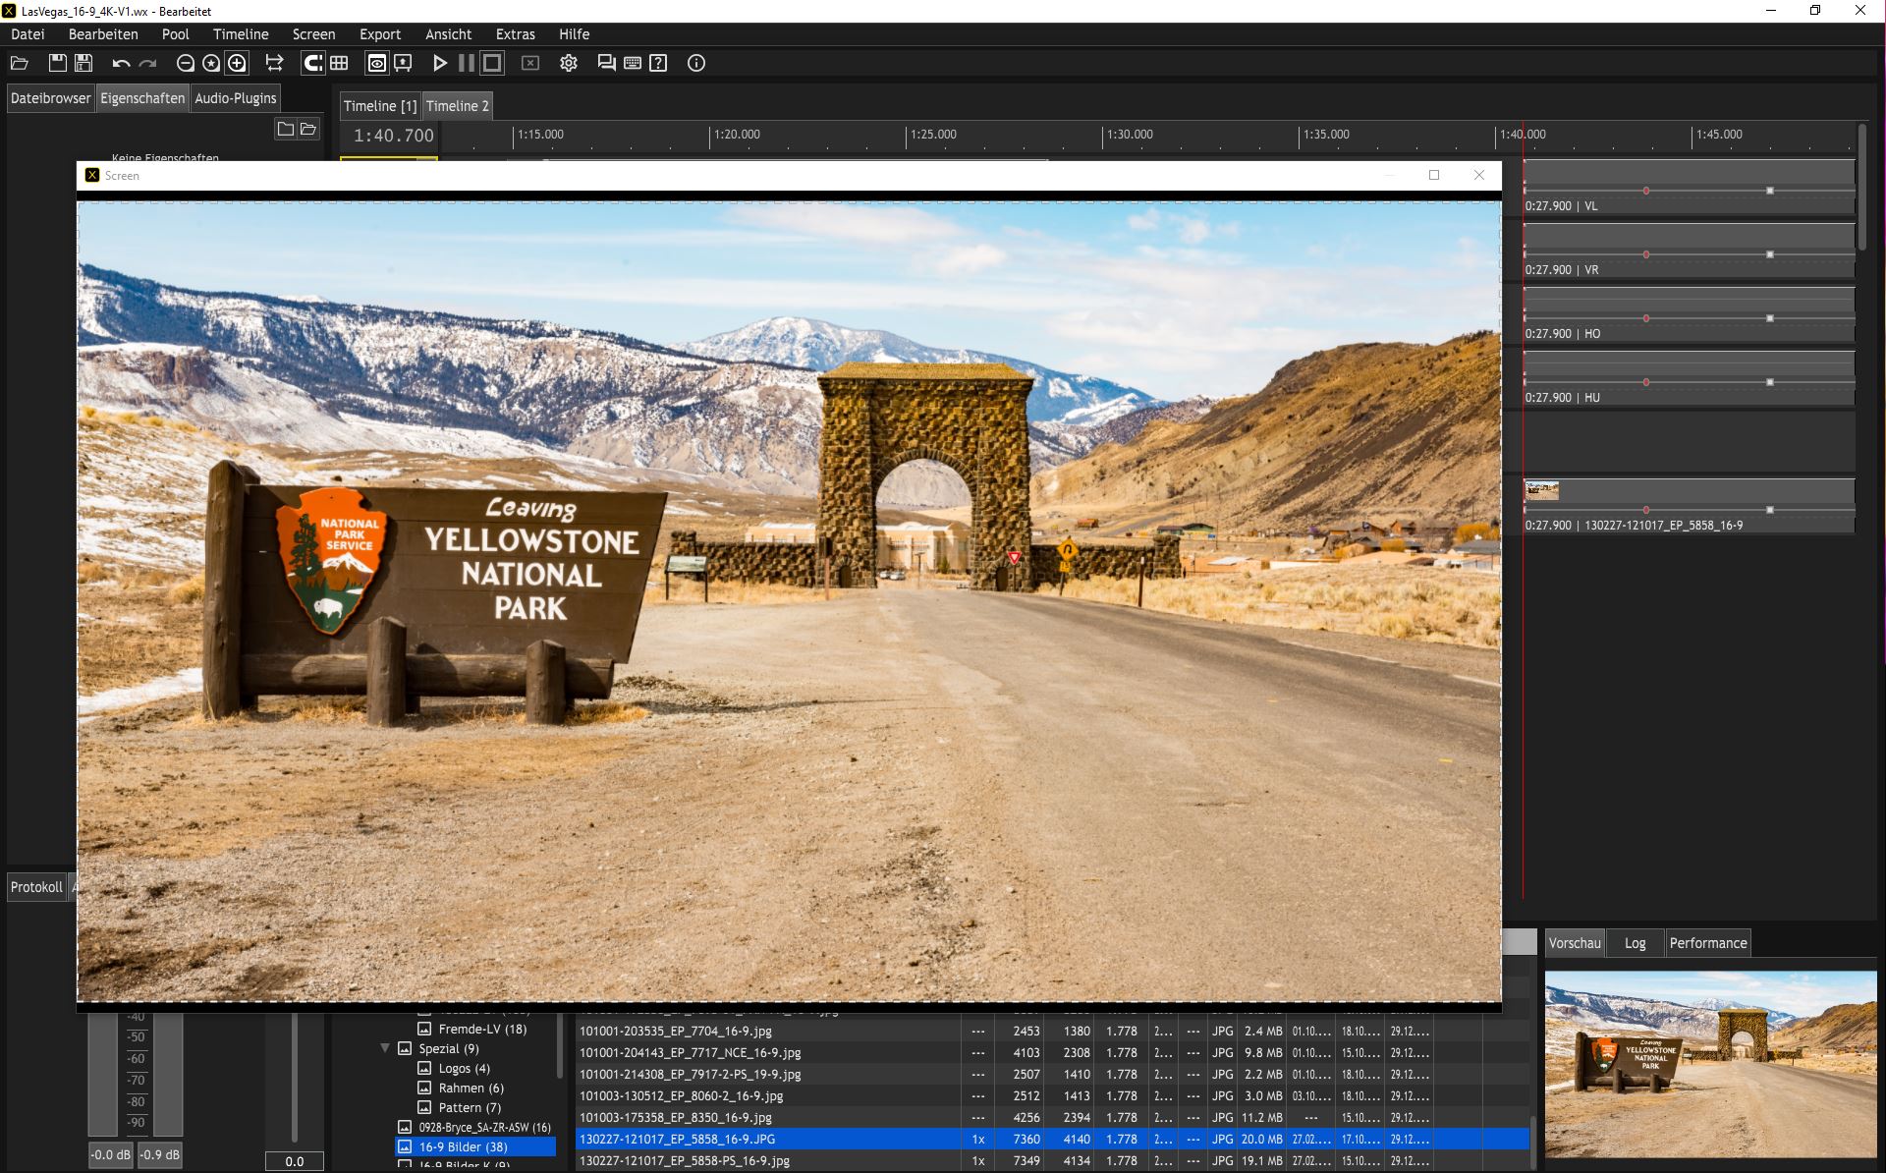Start playback with the play button
Screen dimensions: 1886x1173
click(440, 63)
